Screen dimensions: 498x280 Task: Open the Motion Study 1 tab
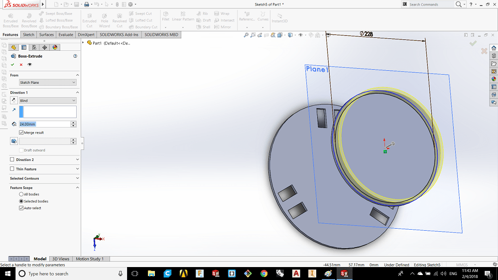click(x=90, y=259)
